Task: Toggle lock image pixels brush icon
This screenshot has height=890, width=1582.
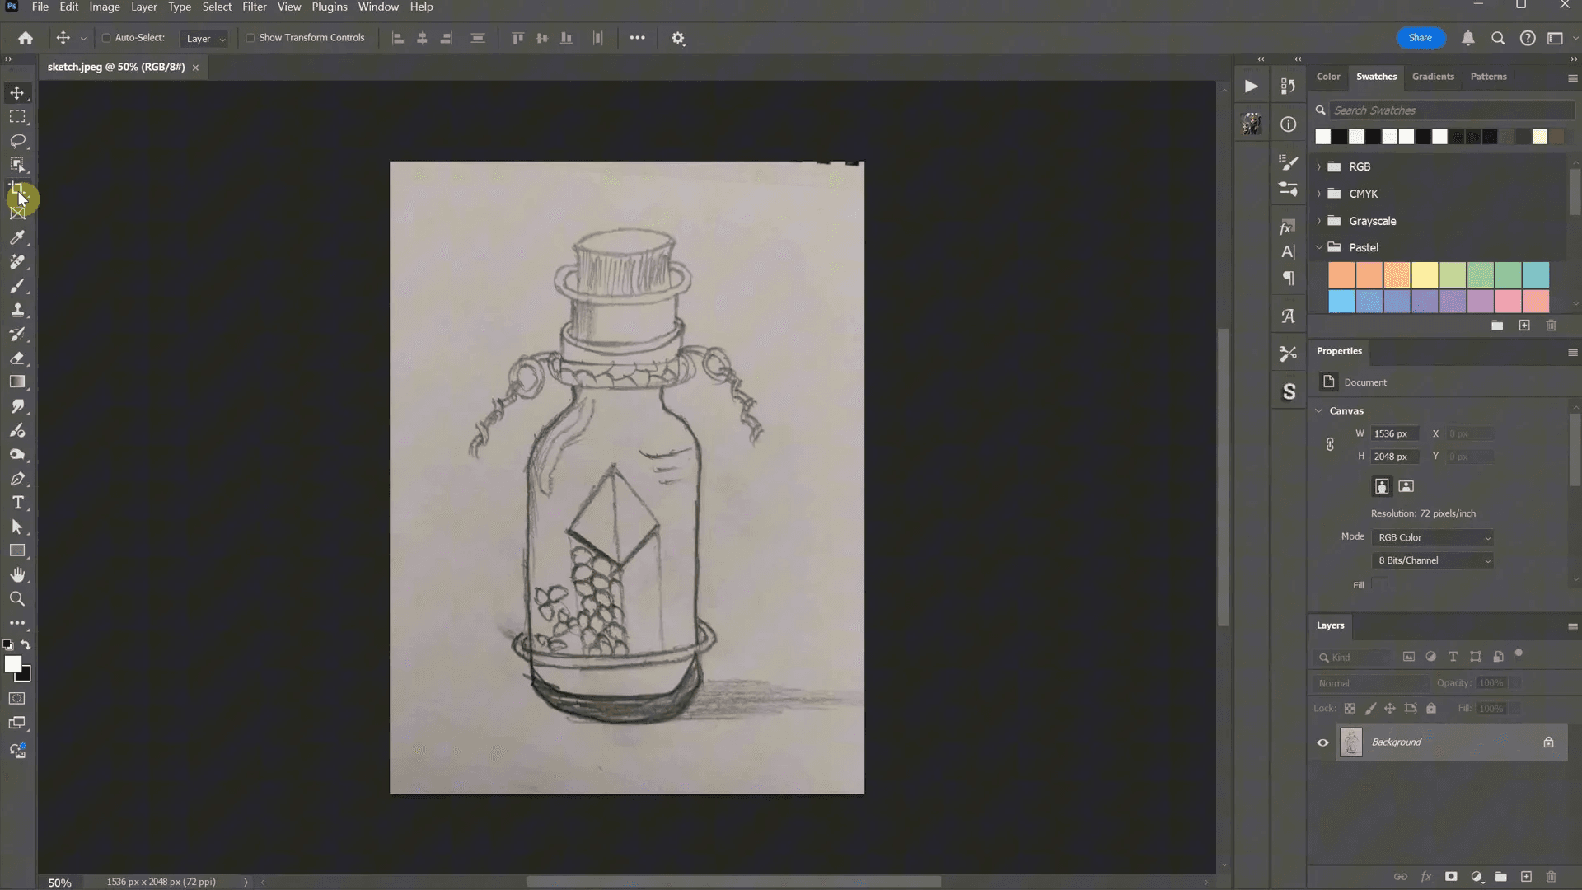Action: coord(1370,709)
